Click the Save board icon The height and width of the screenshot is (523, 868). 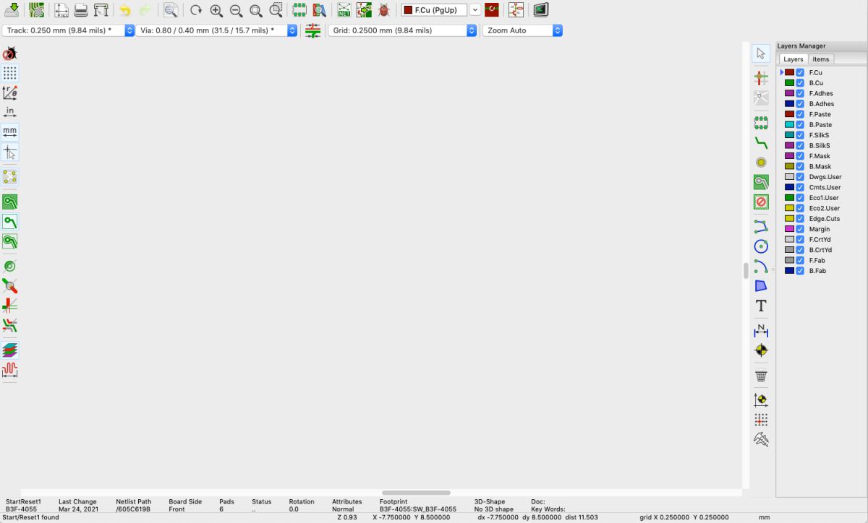tap(10, 10)
